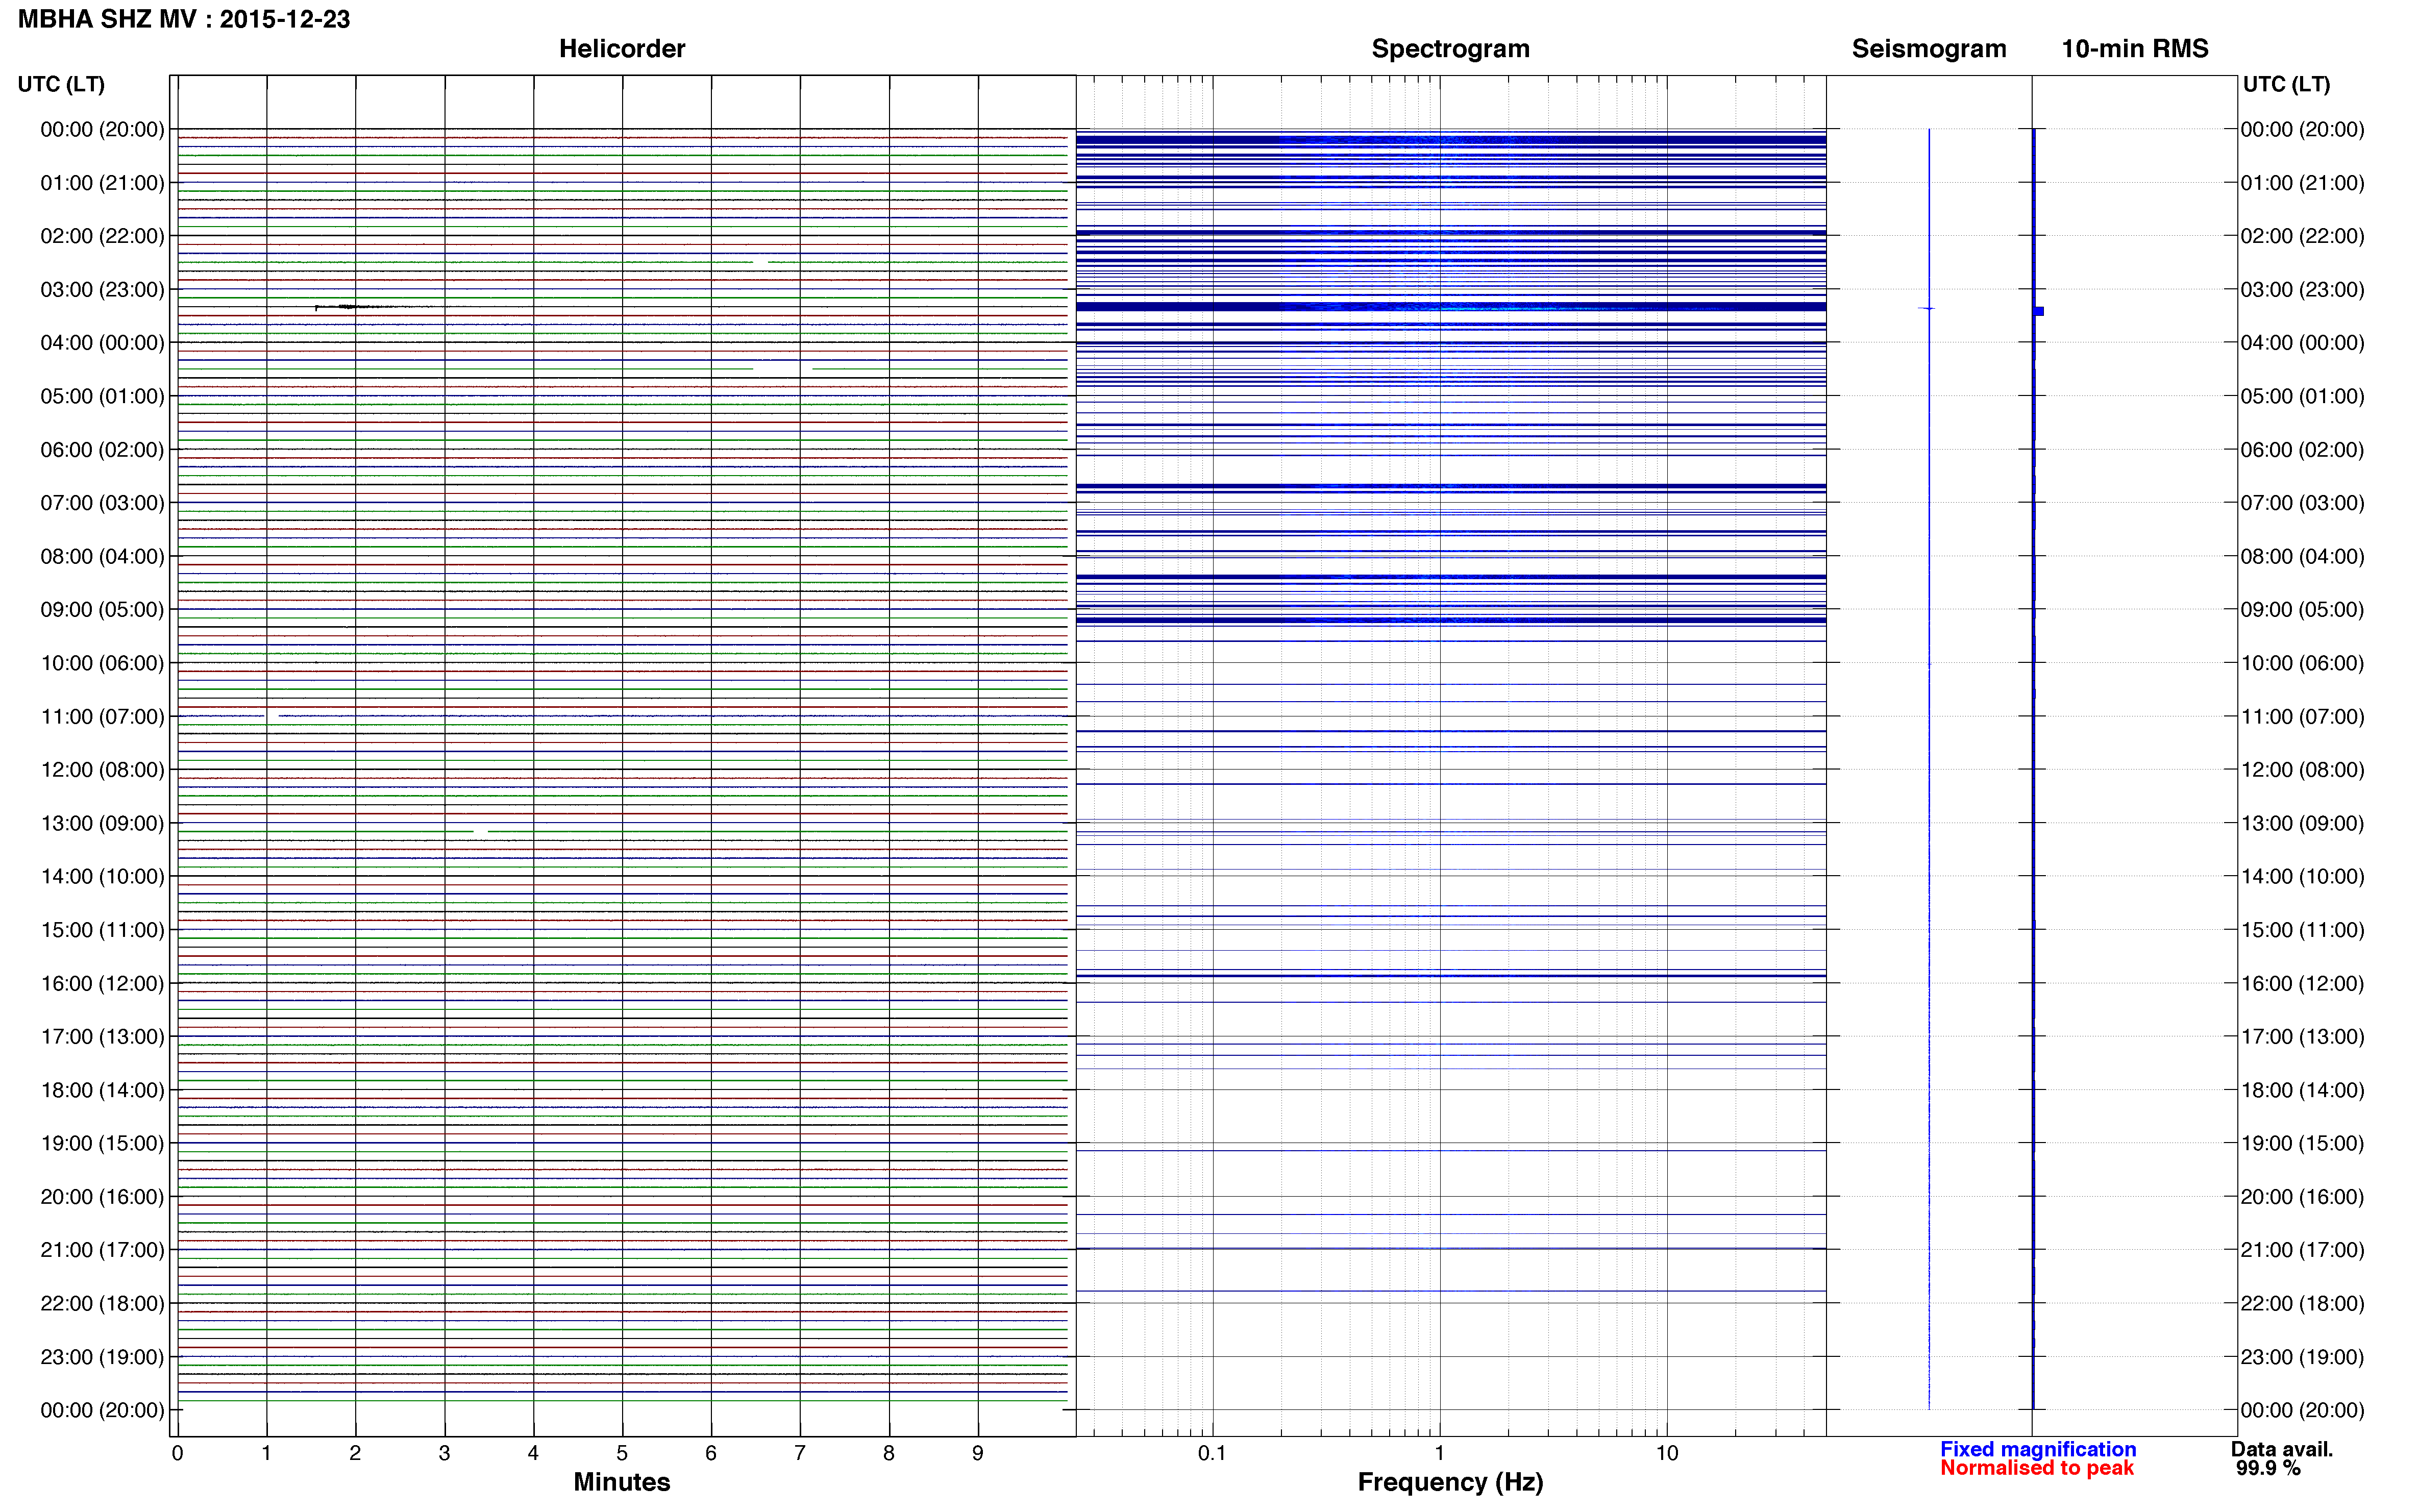Click left time label '09:00 (05:00)'
Image resolution: width=2419 pixels, height=1512 pixels.
pos(102,609)
